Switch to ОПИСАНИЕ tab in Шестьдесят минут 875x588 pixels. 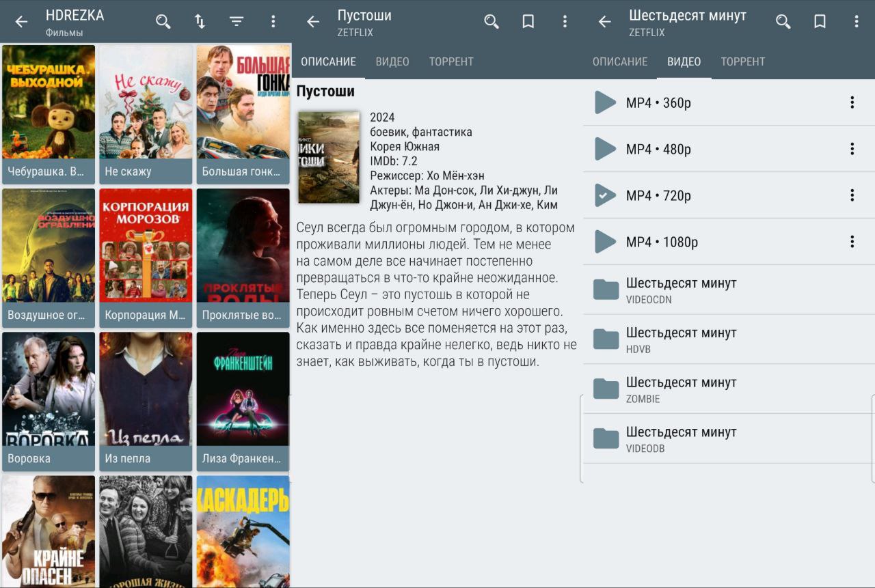tap(620, 61)
